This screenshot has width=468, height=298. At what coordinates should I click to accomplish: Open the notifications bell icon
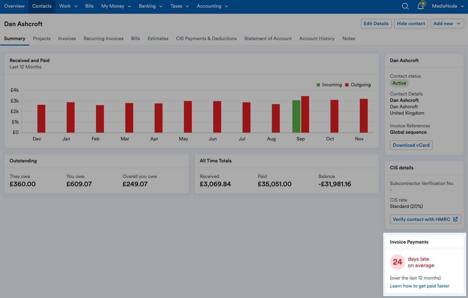tap(421, 5)
